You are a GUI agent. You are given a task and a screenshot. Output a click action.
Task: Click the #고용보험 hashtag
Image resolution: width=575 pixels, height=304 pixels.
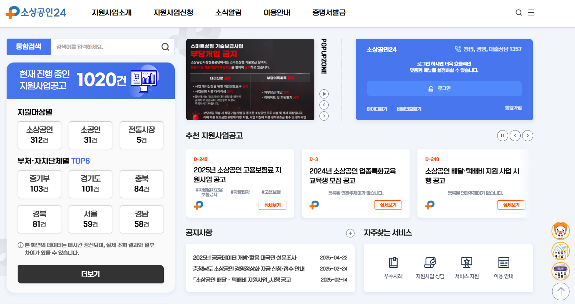pyautogui.click(x=271, y=192)
